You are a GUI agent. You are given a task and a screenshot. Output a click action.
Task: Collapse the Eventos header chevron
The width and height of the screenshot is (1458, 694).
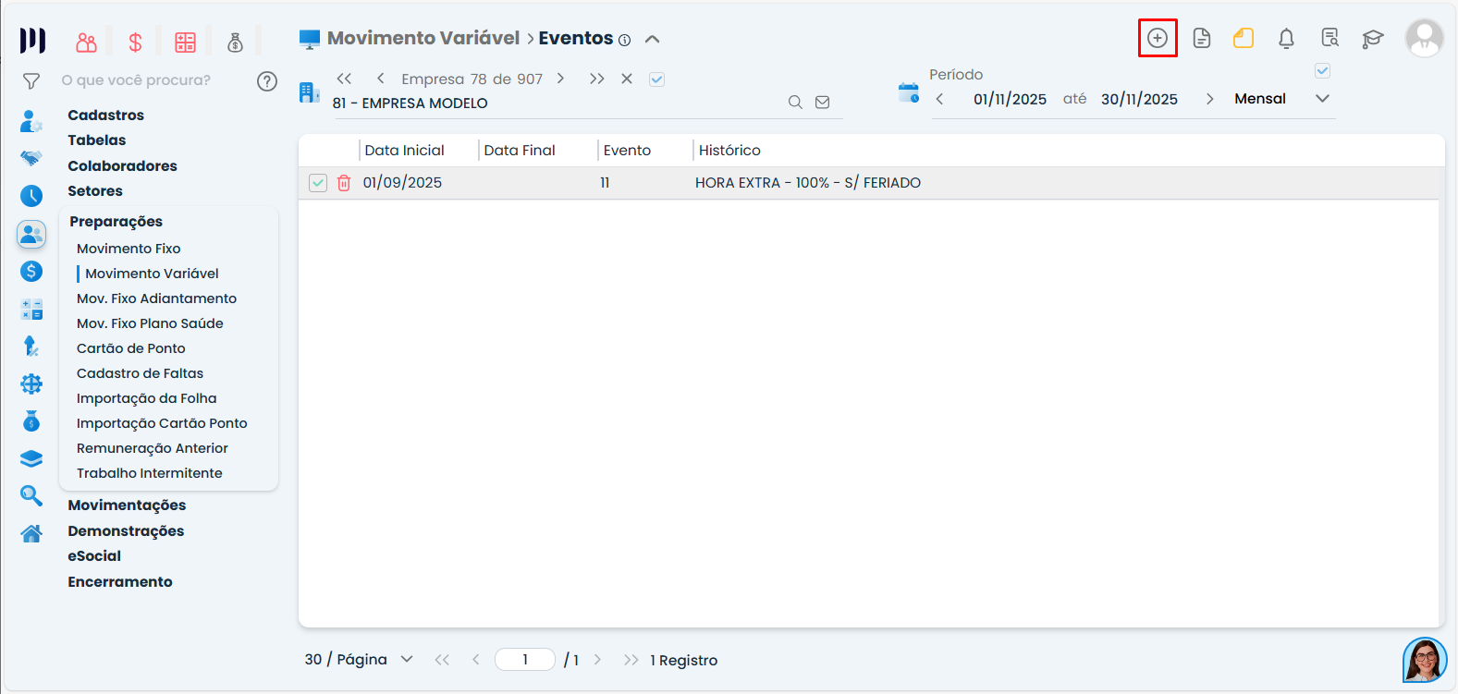[x=652, y=39]
